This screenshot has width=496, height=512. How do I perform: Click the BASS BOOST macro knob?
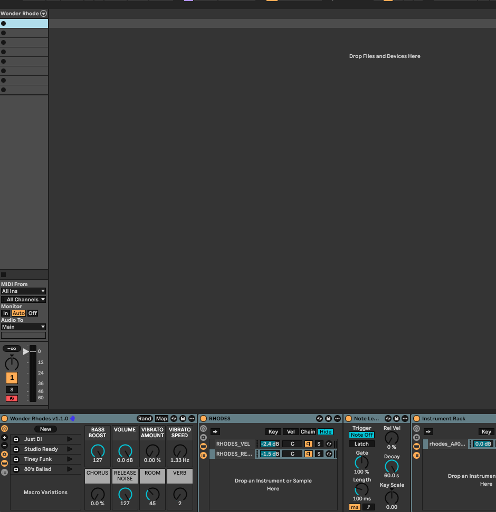98,451
